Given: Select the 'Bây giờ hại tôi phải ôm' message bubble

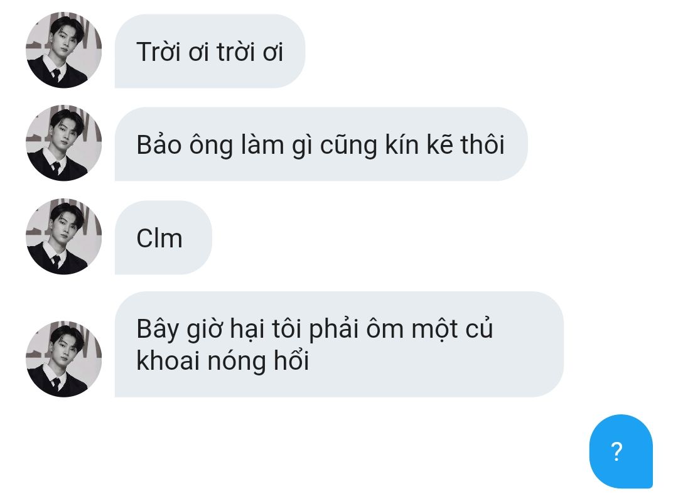Looking at the screenshot, I should (x=339, y=345).
